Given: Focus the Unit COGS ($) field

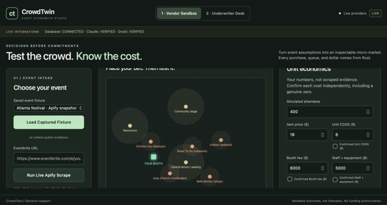Looking at the screenshot, I should click(352, 135).
